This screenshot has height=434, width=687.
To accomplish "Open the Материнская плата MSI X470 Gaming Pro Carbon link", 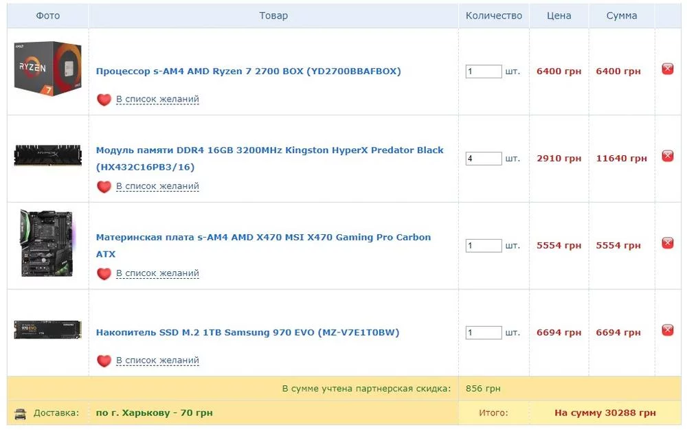I will click(x=263, y=245).
